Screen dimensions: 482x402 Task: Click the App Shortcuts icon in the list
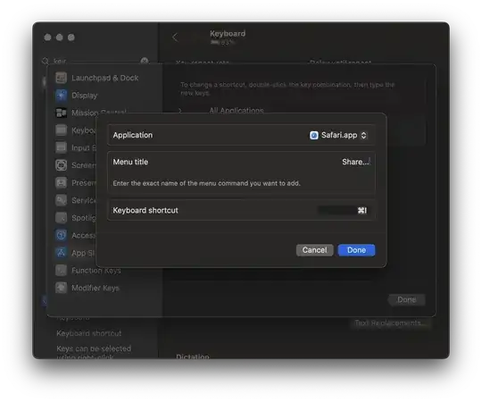pos(62,253)
